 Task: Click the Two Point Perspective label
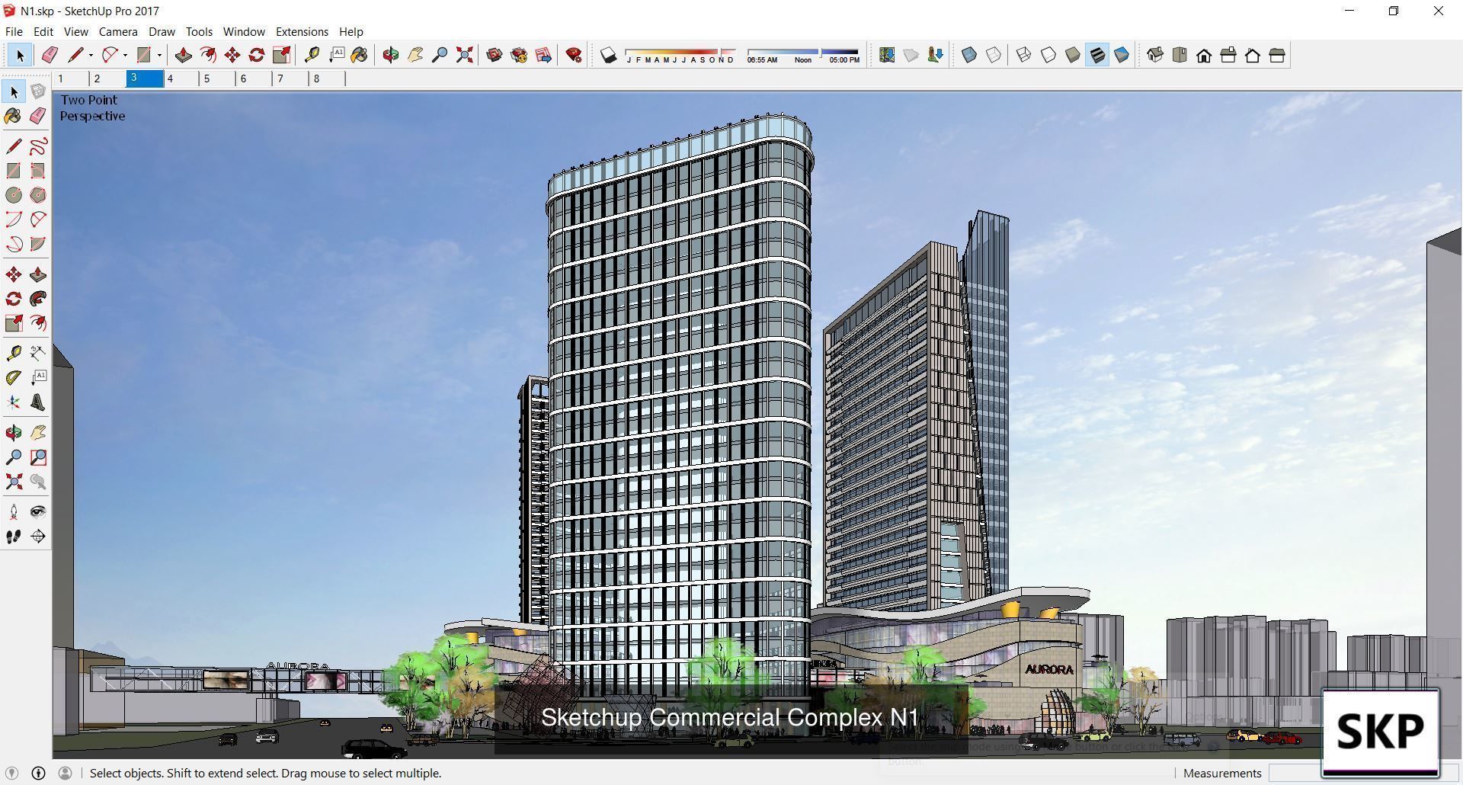click(92, 107)
